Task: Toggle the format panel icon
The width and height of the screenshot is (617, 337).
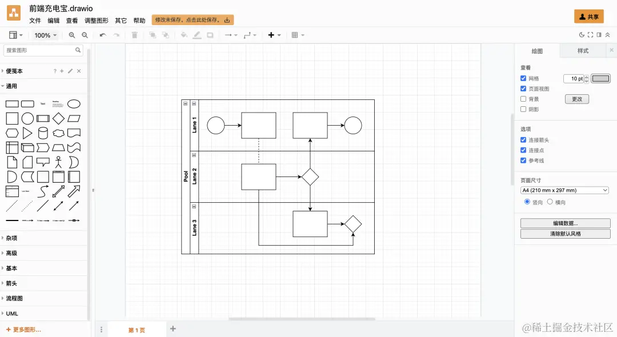Action: click(x=599, y=35)
